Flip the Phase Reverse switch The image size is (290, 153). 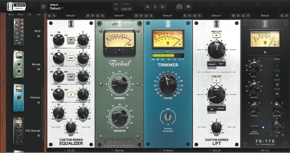[168, 117]
